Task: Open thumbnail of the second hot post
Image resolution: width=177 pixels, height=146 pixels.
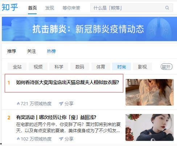Action: tap(149, 127)
